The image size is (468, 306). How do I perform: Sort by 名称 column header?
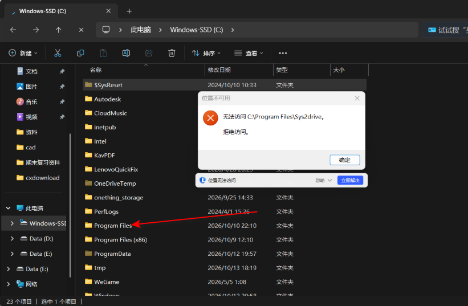pyautogui.click(x=96, y=70)
